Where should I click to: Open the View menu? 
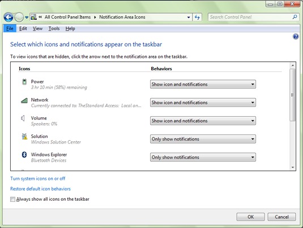[37, 29]
